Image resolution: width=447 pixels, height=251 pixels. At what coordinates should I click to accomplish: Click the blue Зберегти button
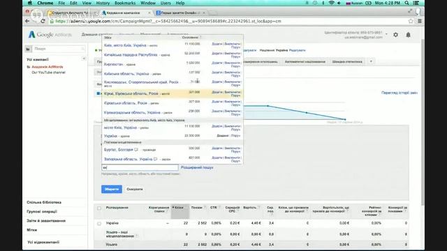112,189
